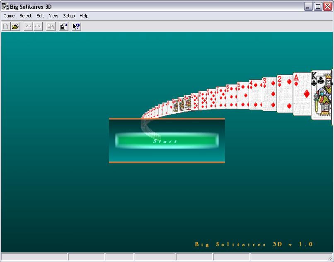The width and height of the screenshot is (334, 262).
Task: Click the 7 of Diamonds card
Action: click(x=221, y=98)
